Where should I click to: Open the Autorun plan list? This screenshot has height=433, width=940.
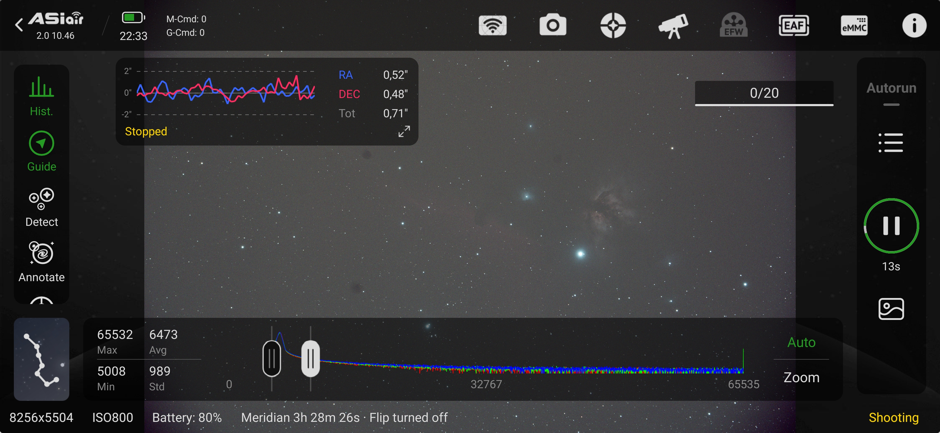pyautogui.click(x=891, y=143)
